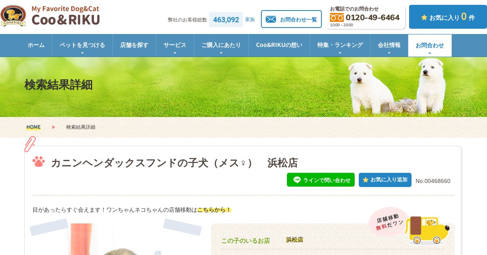Click the star icon on お気に入り追加
This screenshot has width=487, height=255.
tap(366, 180)
